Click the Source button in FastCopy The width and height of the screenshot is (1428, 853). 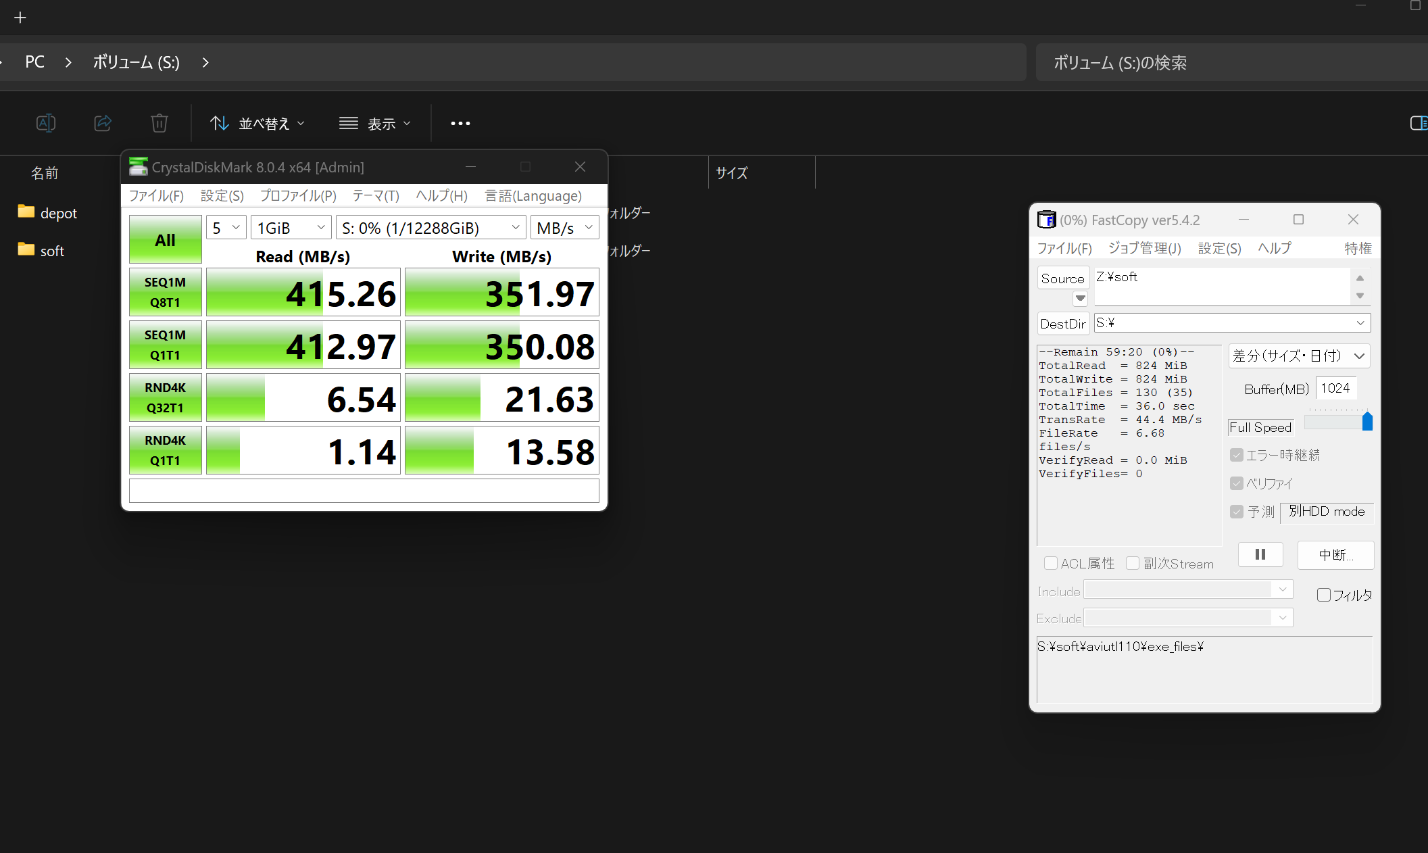1063,278
